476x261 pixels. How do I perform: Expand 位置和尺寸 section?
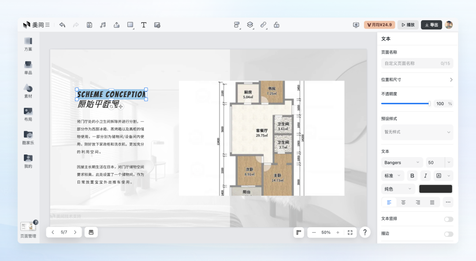pos(417,80)
